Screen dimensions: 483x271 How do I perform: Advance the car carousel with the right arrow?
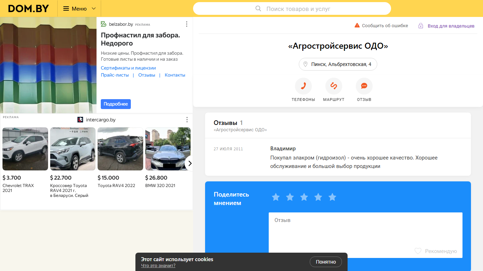click(190, 163)
